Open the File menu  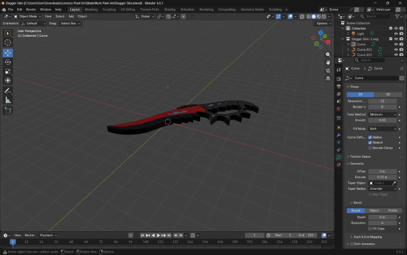point(10,9)
